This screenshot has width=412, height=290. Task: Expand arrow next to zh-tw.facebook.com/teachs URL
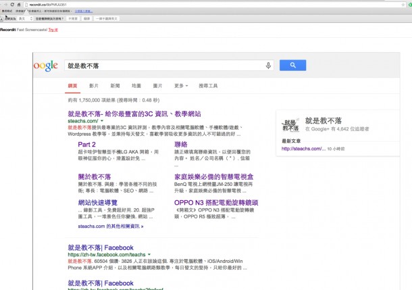tap(149, 254)
